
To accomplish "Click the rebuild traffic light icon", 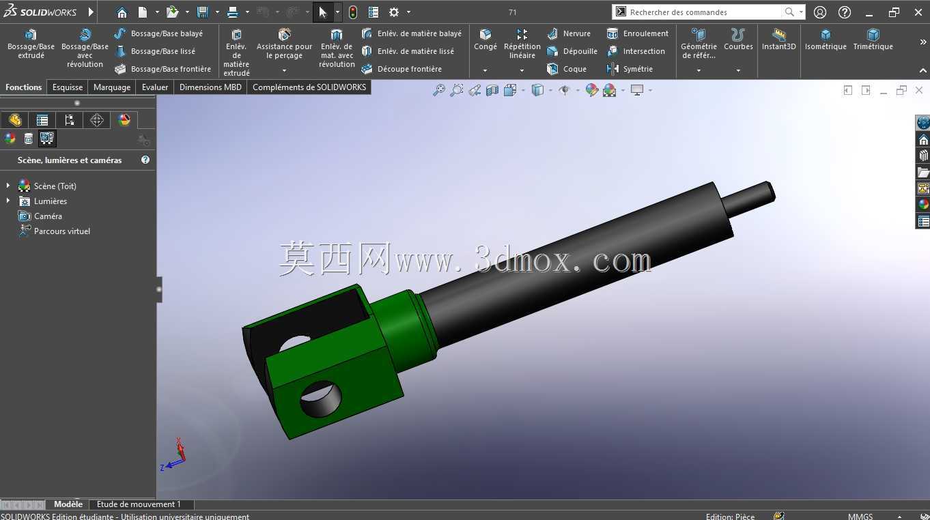I will tap(353, 12).
